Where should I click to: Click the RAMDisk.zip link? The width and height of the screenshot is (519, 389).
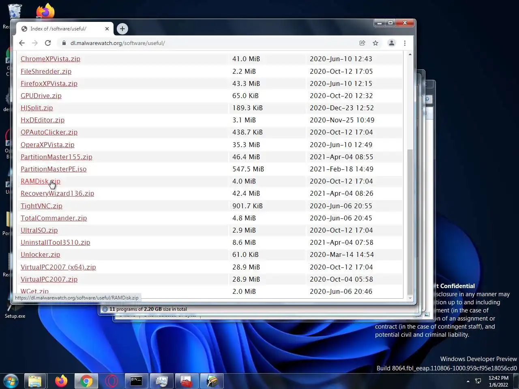point(40,181)
